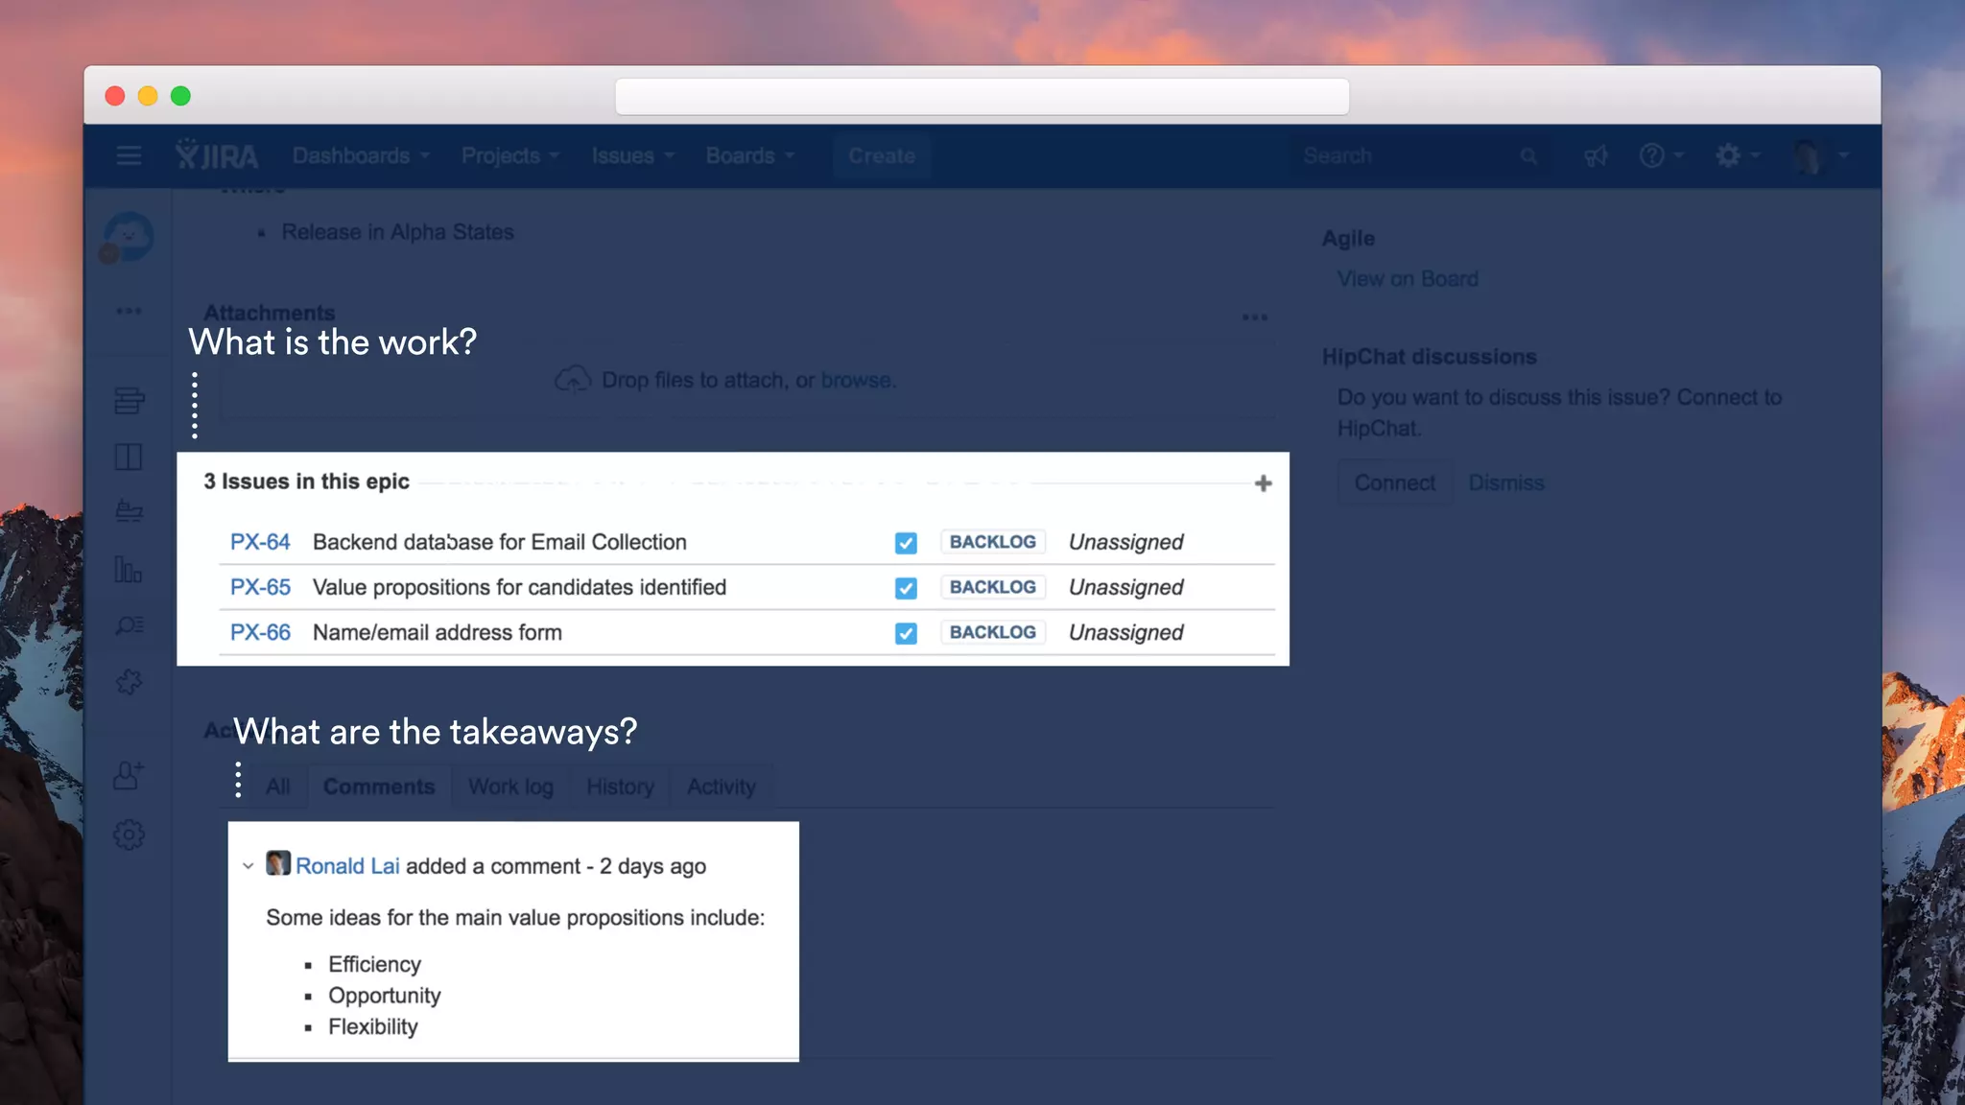
Task: Open the feedback megaphone icon
Action: click(x=1596, y=155)
